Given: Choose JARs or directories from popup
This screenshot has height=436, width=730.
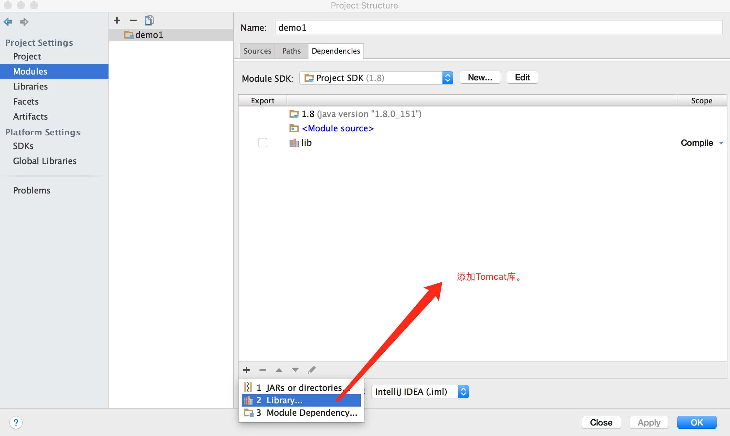Looking at the screenshot, I should [x=301, y=388].
